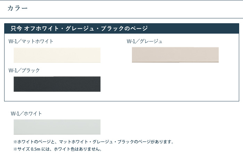This screenshot has width=243, height=156.
Task: Select the ホワイト color swatch
Action: [x=57, y=127]
